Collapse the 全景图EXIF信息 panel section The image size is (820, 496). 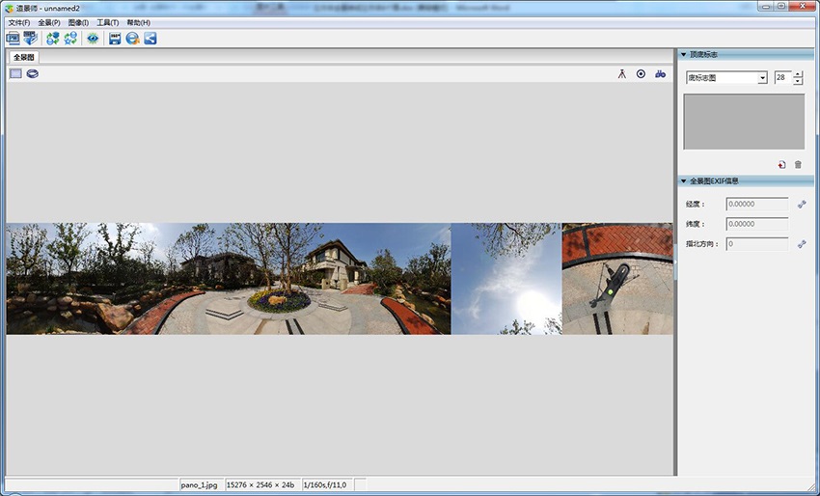684,180
